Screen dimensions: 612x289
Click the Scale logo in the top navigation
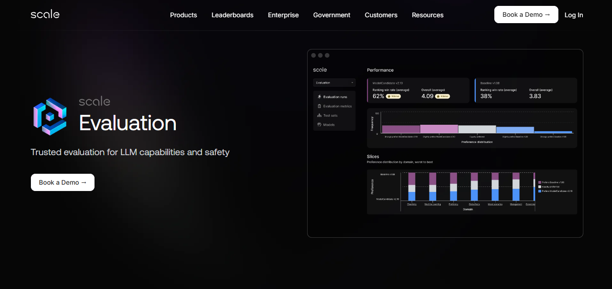pos(45,15)
